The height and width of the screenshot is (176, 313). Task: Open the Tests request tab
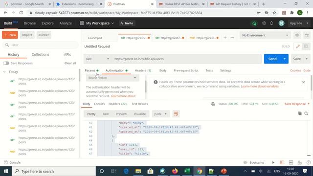point(209,70)
